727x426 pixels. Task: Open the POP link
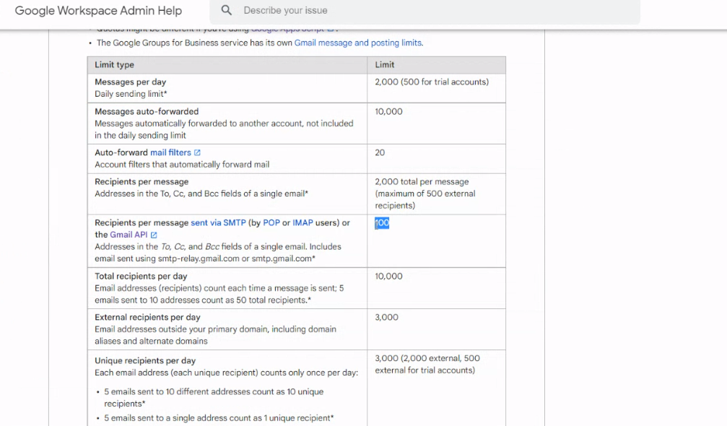(271, 222)
